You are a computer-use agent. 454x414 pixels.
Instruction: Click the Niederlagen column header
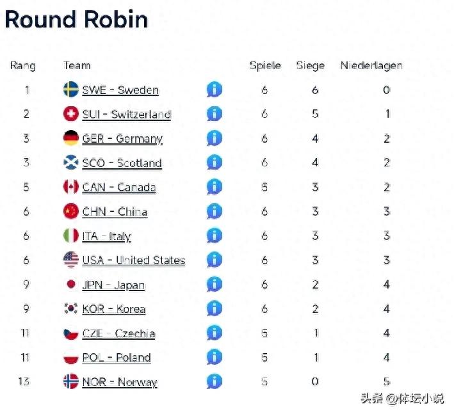coord(371,65)
